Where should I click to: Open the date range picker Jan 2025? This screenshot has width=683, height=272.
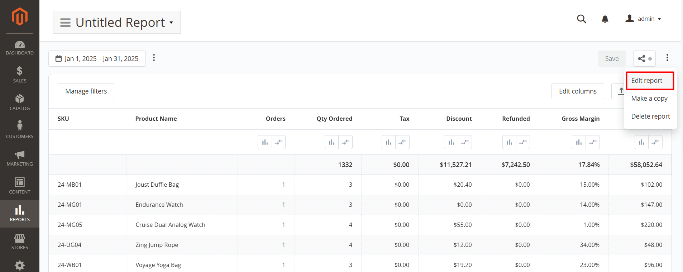pyautogui.click(x=97, y=58)
